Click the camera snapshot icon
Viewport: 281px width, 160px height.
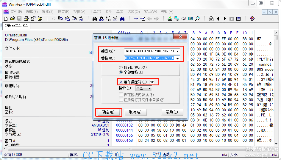click(232, 19)
